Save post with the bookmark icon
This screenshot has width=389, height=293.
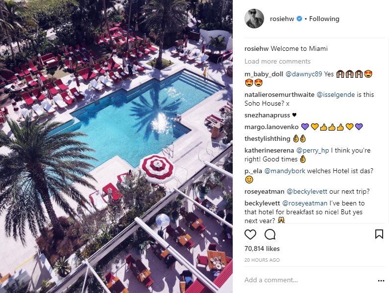[379, 234]
